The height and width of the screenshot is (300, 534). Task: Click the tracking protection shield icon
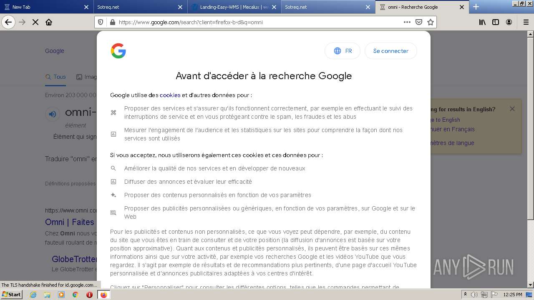coord(101,22)
